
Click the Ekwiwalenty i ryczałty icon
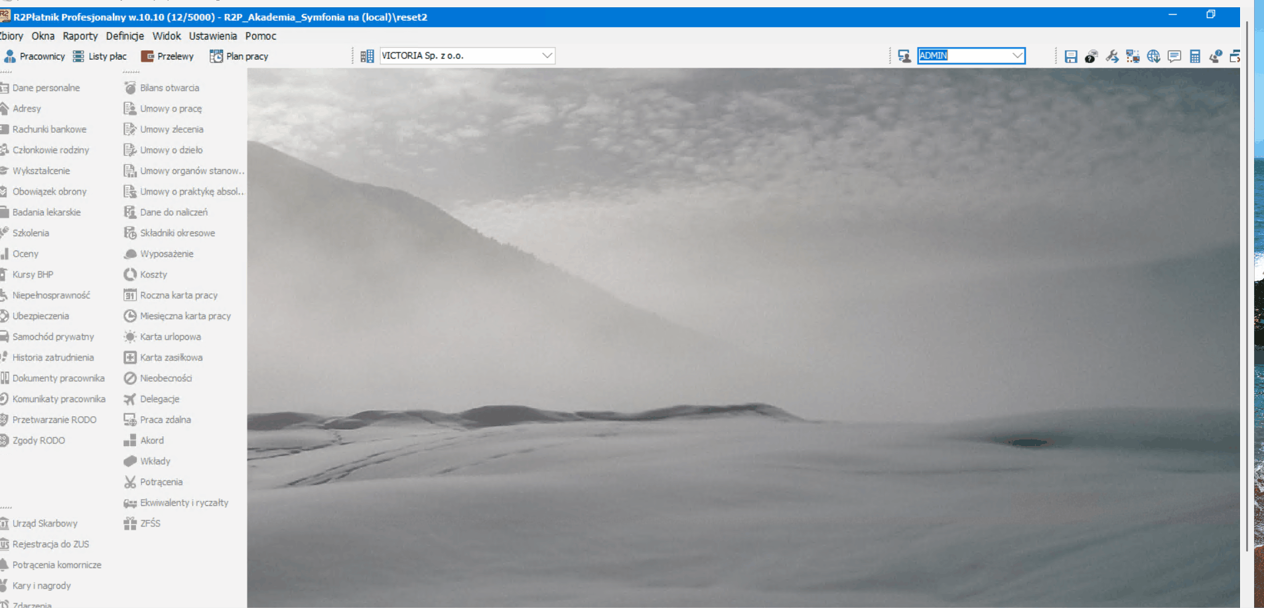click(130, 502)
